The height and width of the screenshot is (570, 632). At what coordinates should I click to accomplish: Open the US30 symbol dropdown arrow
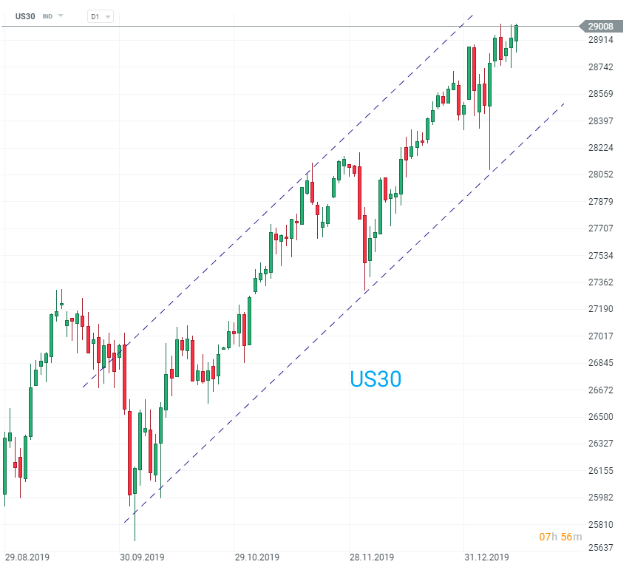(x=61, y=16)
